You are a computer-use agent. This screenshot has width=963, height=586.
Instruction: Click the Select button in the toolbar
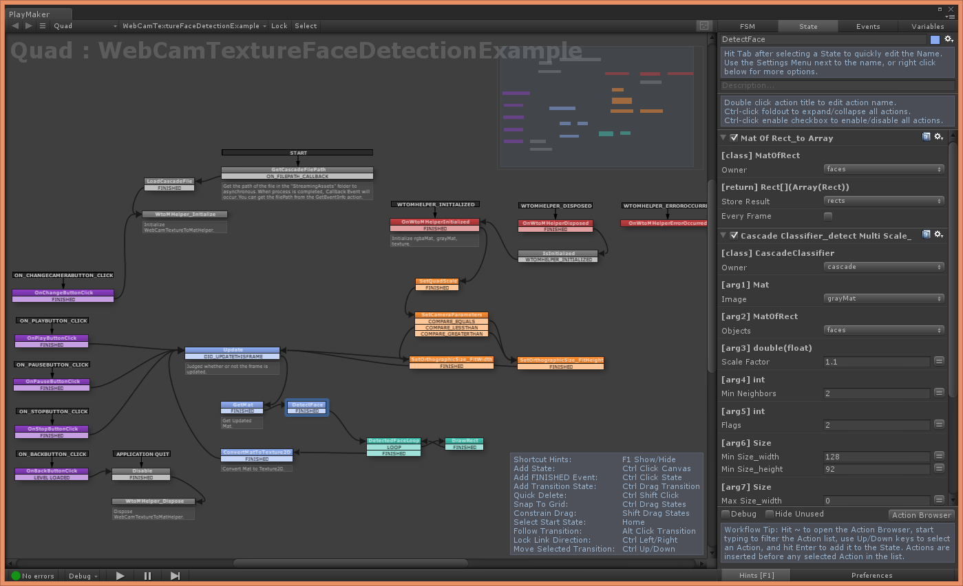point(306,26)
